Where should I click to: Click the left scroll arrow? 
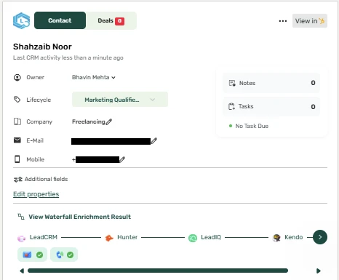(x=22, y=271)
